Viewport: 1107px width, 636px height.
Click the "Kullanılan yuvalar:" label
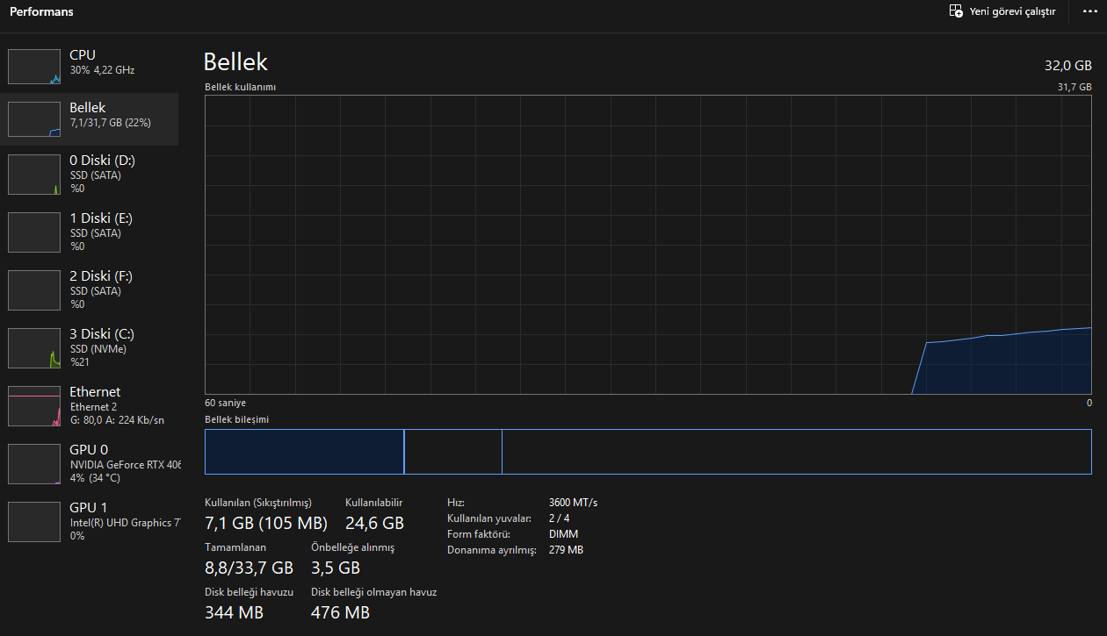coord(489,518)
